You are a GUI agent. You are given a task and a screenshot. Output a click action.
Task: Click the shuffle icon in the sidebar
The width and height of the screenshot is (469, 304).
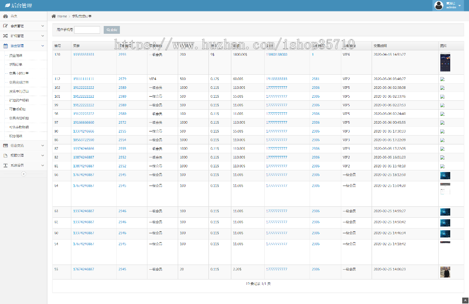(x=5, y=36)
